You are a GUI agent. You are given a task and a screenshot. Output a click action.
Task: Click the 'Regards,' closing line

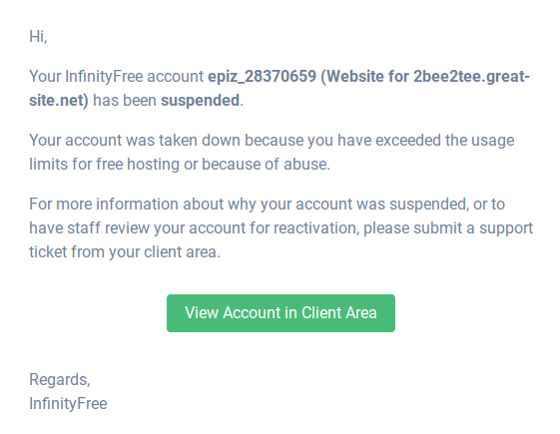click(x=60, y=379)
